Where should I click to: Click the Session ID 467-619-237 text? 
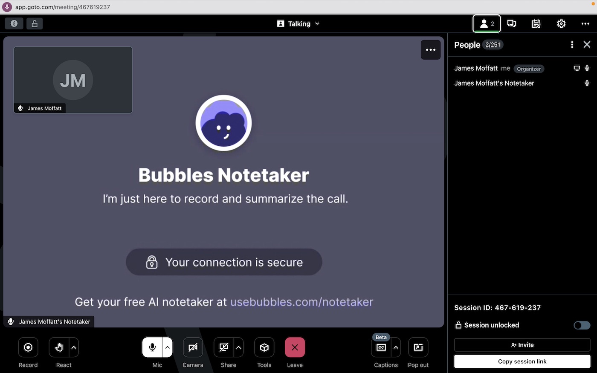pos(497,308)
